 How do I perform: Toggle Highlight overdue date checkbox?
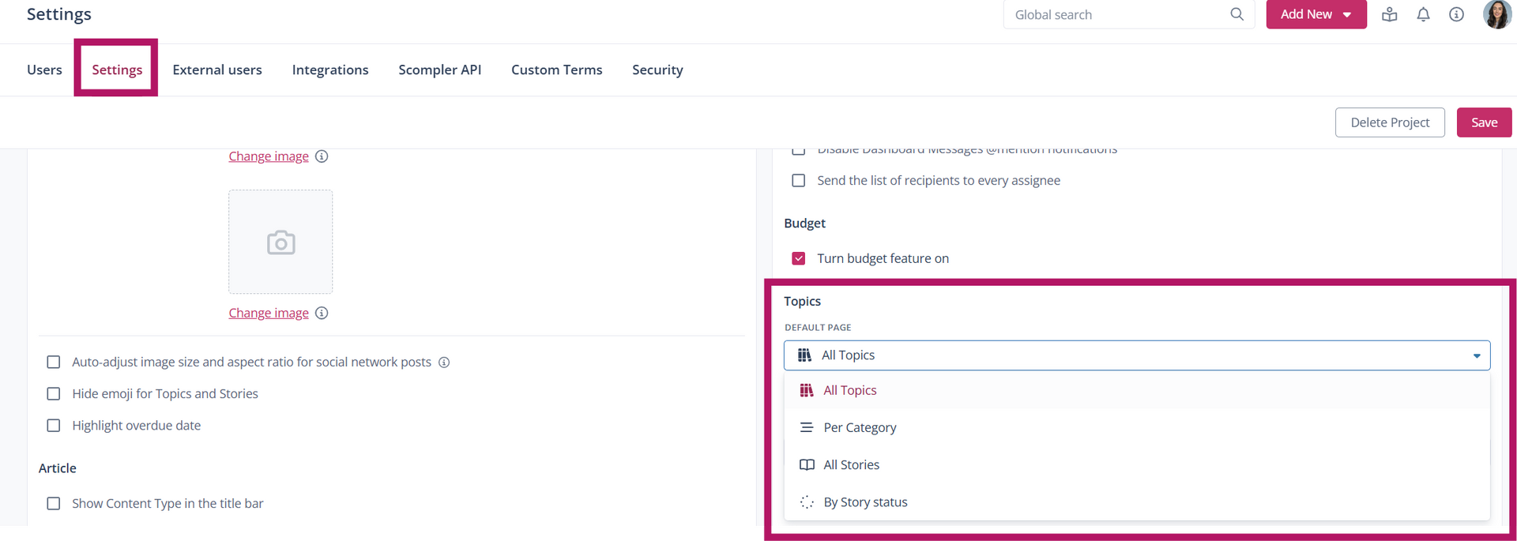(54, 426)
